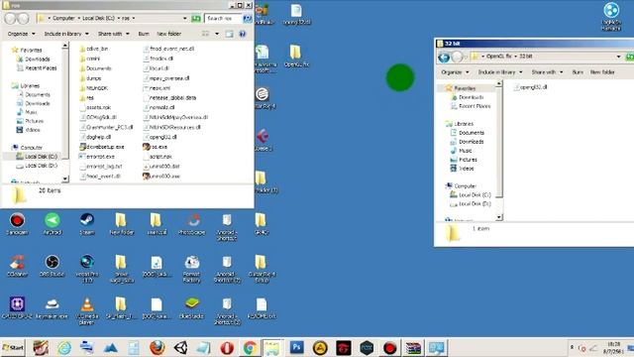Launch VLC media player from desktop
Viewport: 634px width, 357px height.
[x=87, y=310]
